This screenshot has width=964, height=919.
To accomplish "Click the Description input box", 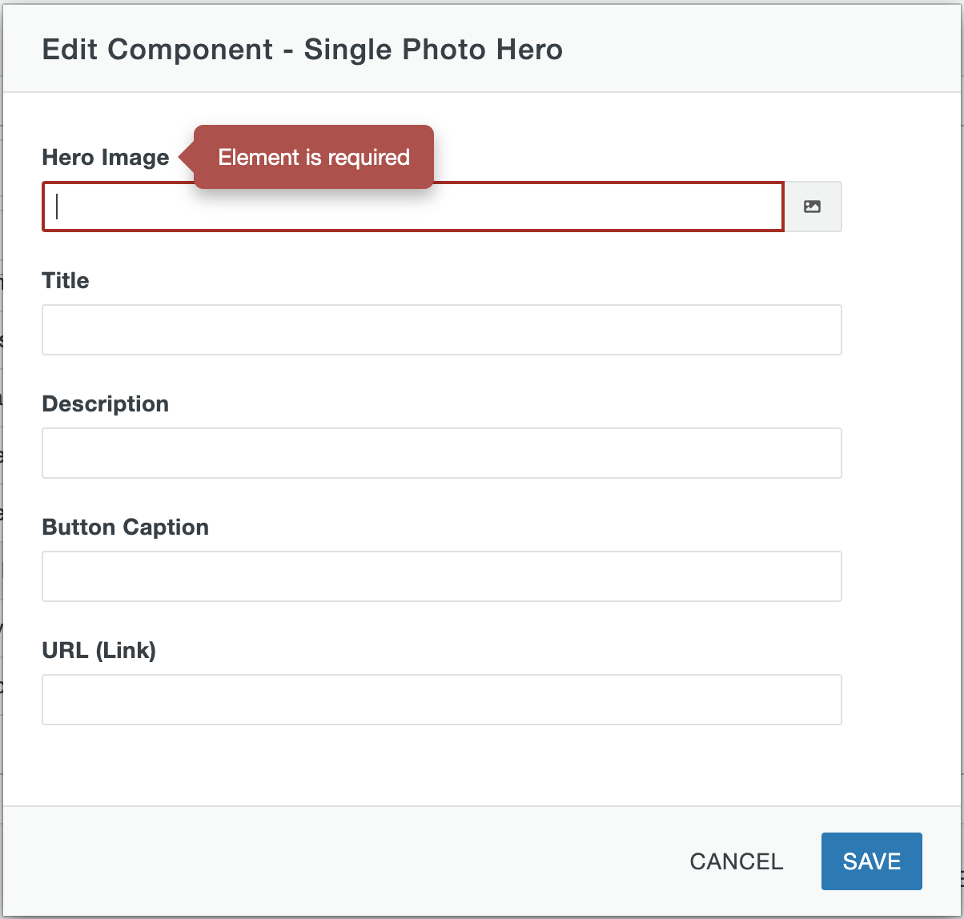I will (441, 453).
